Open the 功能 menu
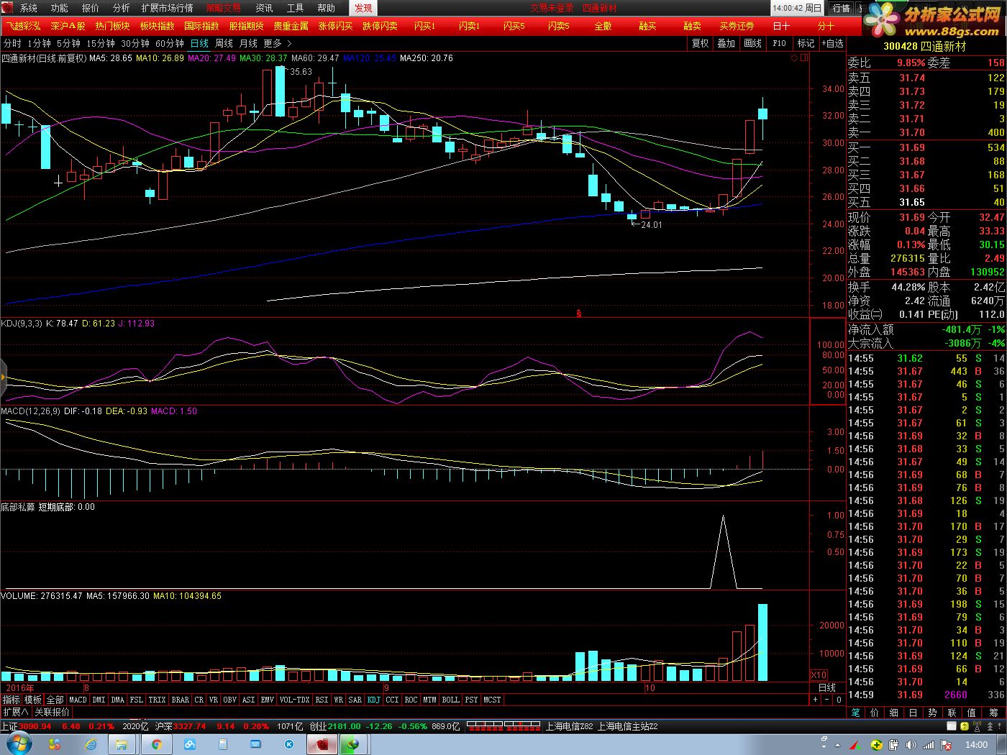 [x=59, y=8]
